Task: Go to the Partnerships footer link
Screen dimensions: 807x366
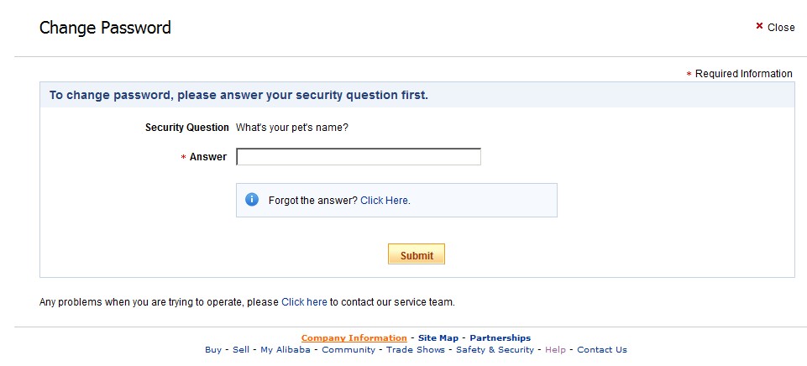Action: [x=500, y=338]
